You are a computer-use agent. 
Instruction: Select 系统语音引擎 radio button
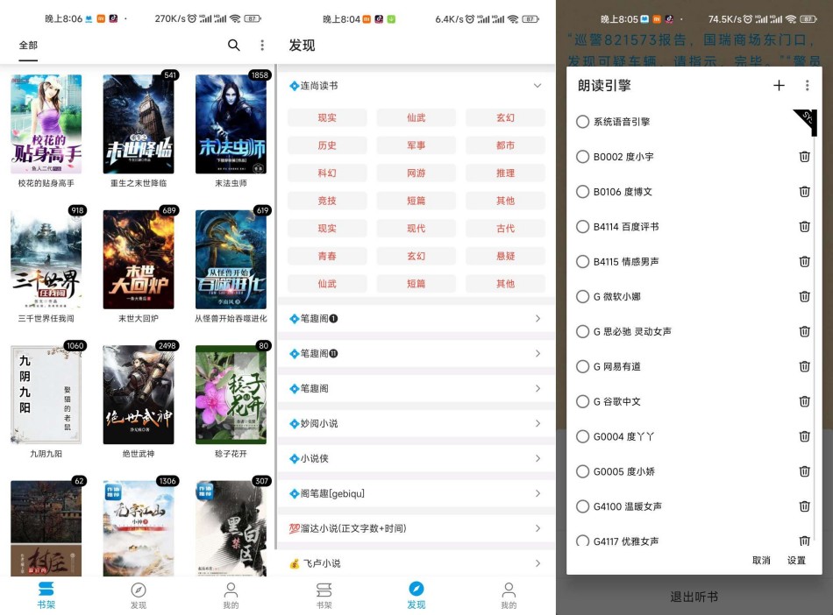[582, 122]
